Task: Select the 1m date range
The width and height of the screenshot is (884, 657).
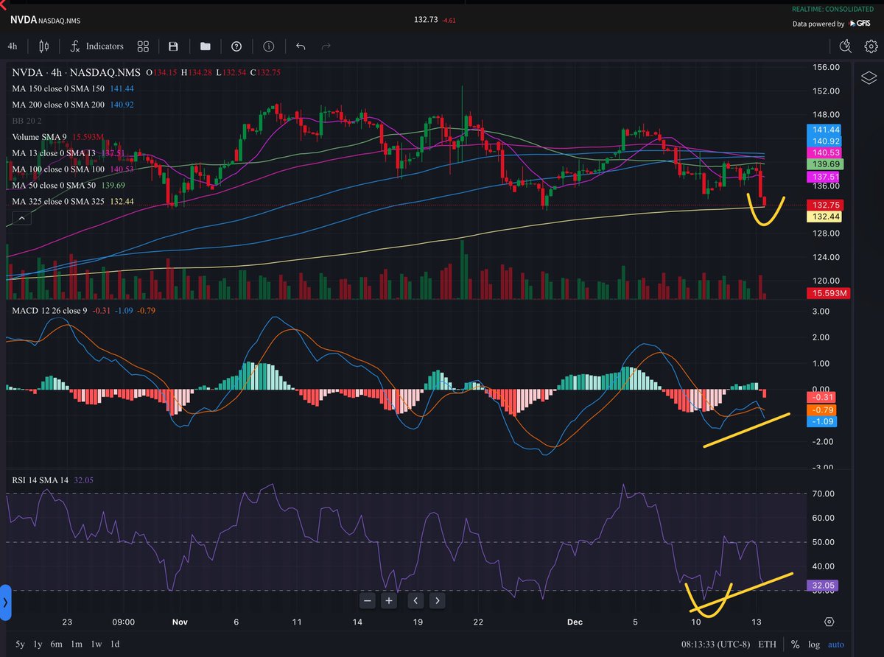Action: (77, 644)
